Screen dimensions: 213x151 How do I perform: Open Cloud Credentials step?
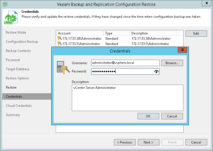(x=19, y=106)
